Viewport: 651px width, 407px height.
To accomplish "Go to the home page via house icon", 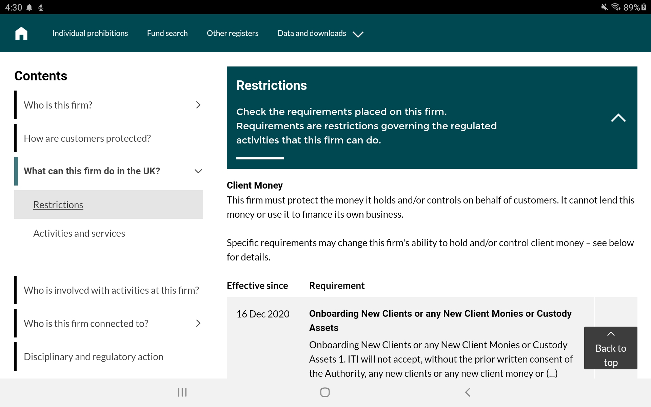I will [21, 33].
